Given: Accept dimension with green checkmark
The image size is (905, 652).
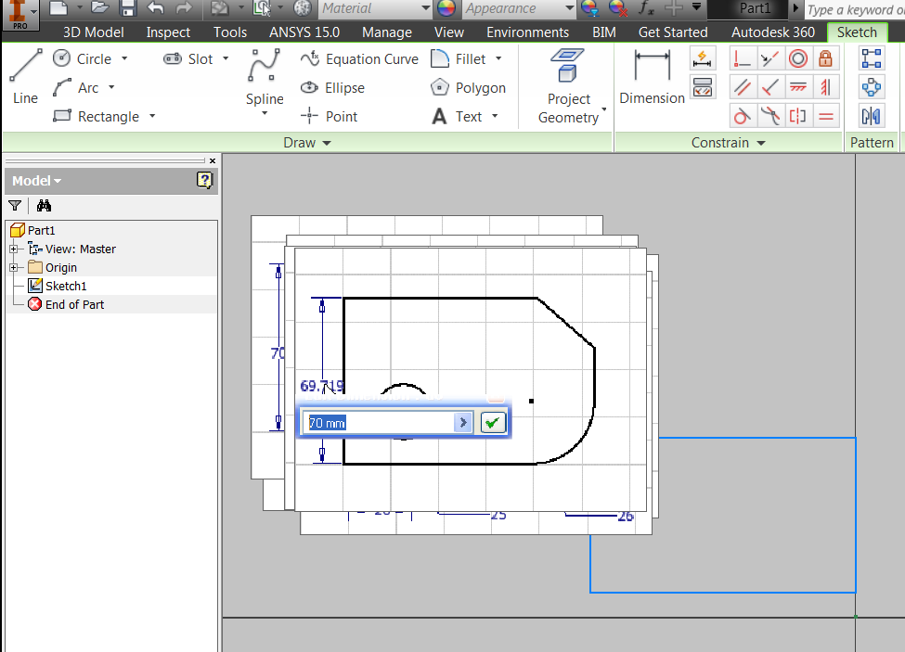Looking at the screenshot, I should pyautogui.click(x=493, y=423).
